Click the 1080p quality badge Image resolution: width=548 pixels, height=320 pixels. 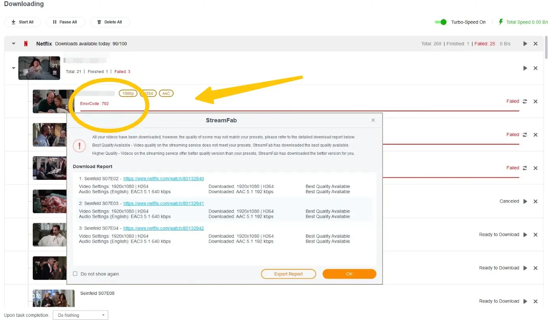128,93
